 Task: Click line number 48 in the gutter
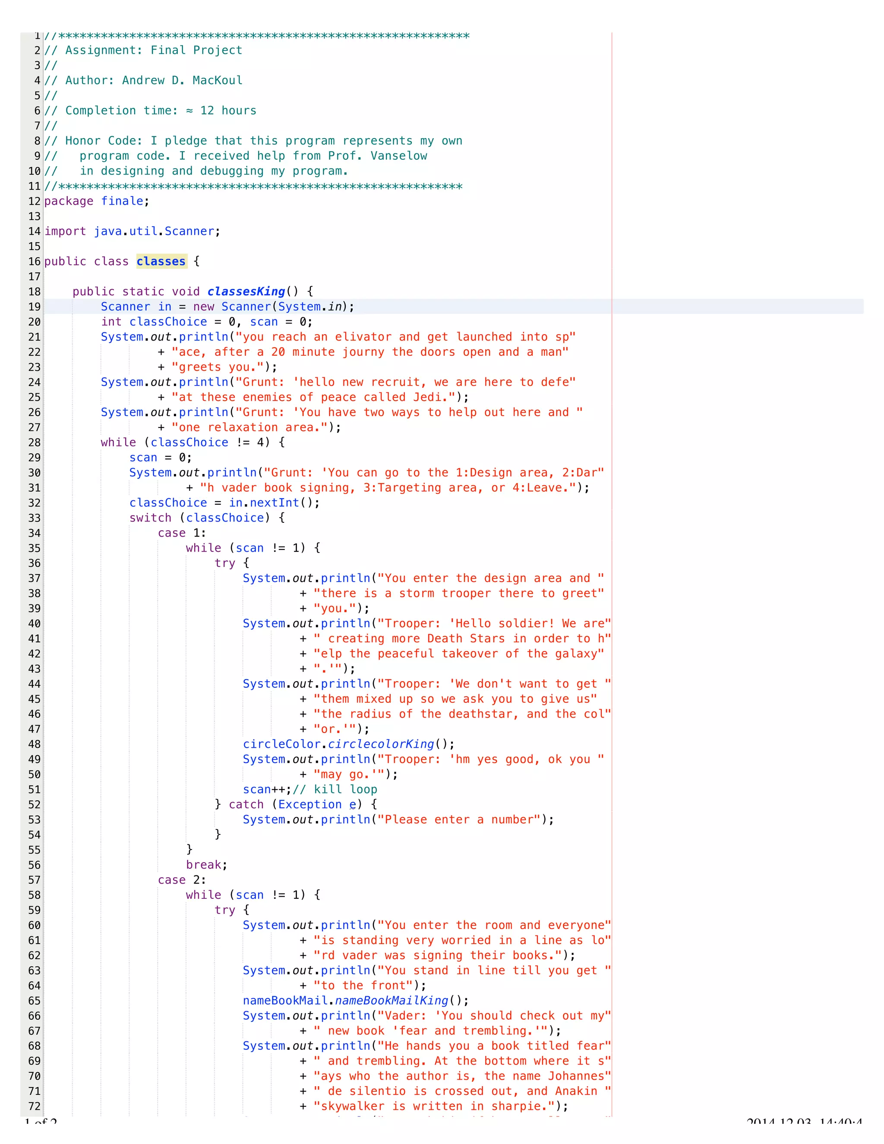pos(35,744)
